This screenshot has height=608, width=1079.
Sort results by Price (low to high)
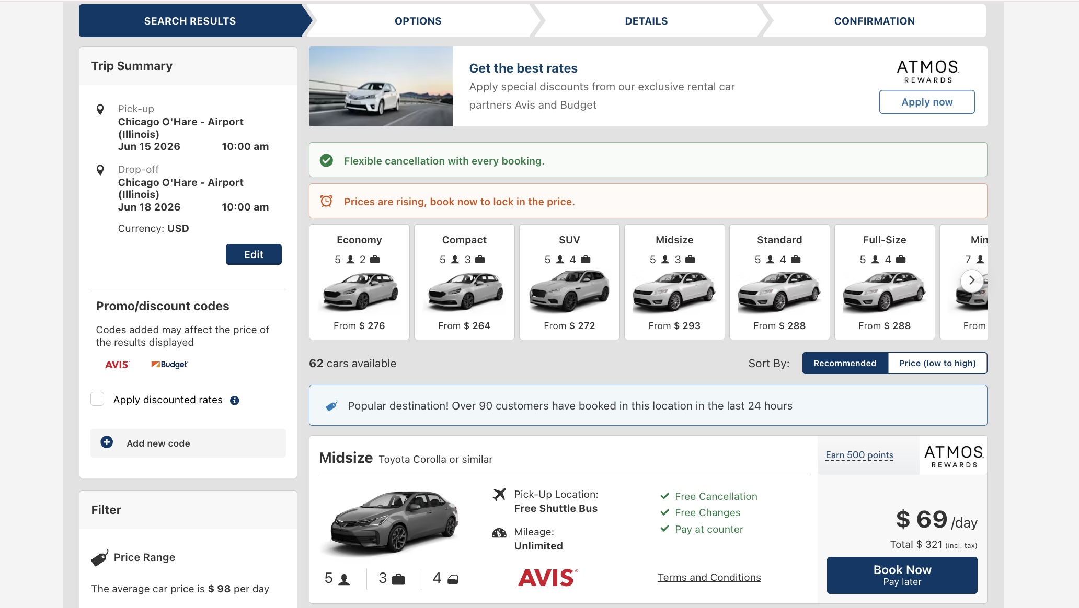click(x=937, y=363)
